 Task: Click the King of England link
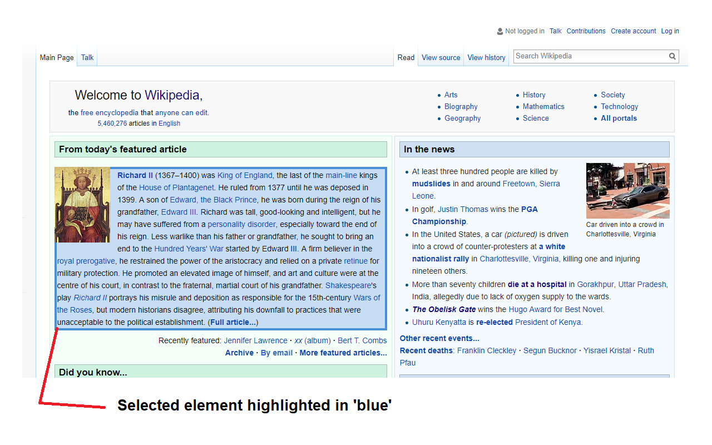tap(245, 175)
